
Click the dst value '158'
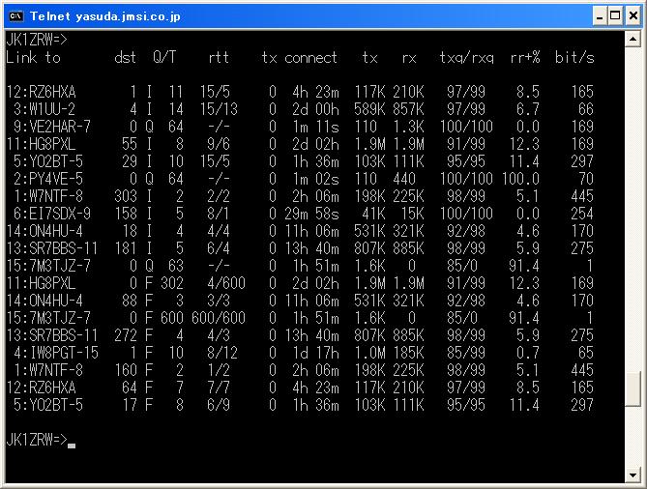pos(126,214)
